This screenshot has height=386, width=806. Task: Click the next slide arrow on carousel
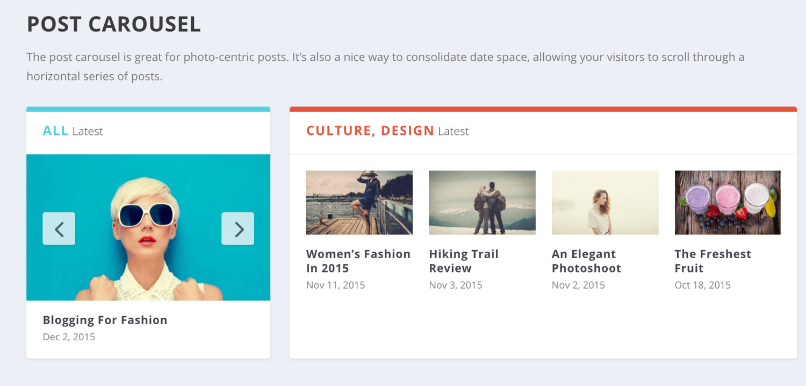click(x=238, y=229)
